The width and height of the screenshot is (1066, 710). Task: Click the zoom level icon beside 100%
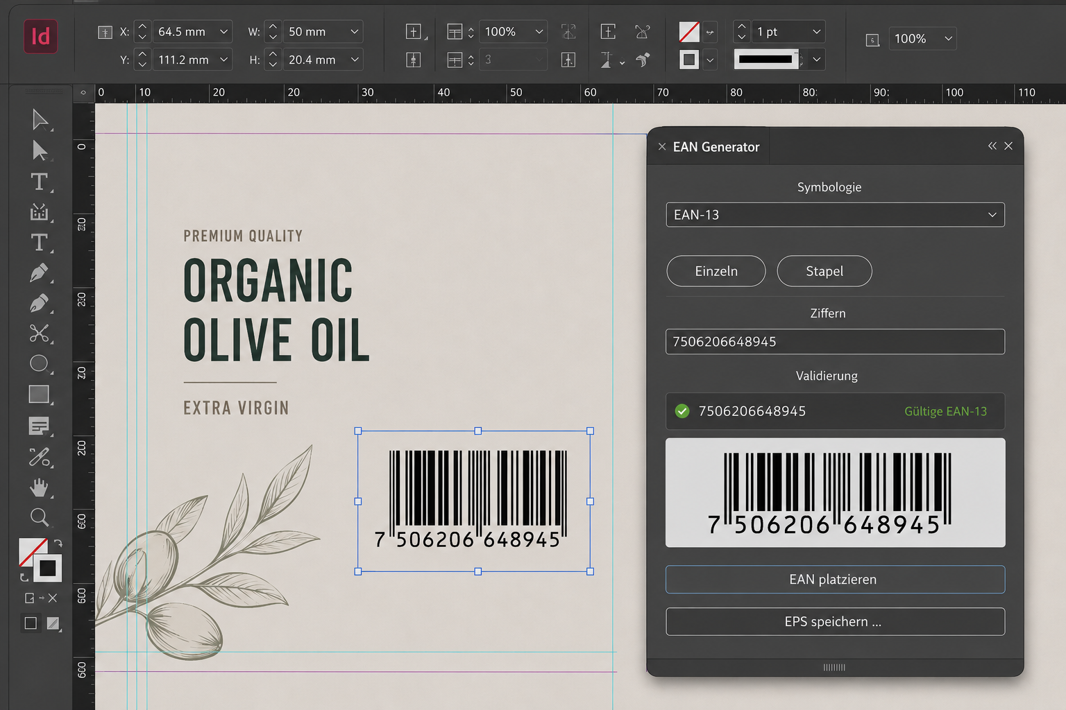click(x=873, y=40)
